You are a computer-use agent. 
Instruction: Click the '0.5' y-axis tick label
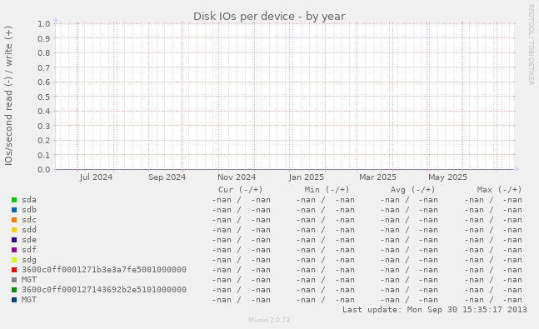coord(44,97)
